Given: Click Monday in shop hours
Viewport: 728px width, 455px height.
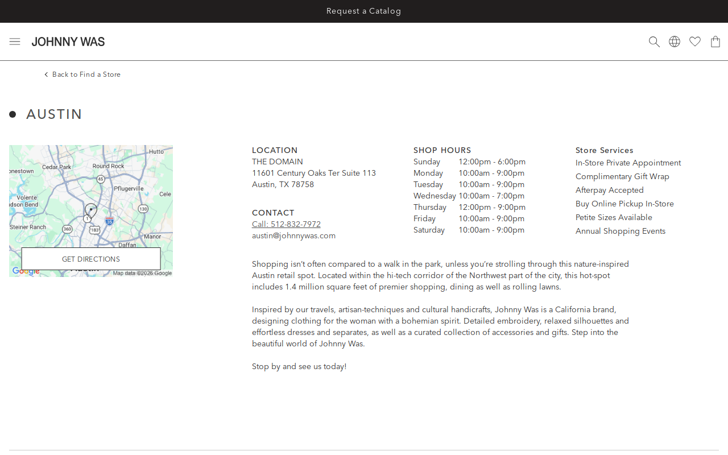Looking at the screenshot, I should (x=428, y=173).
